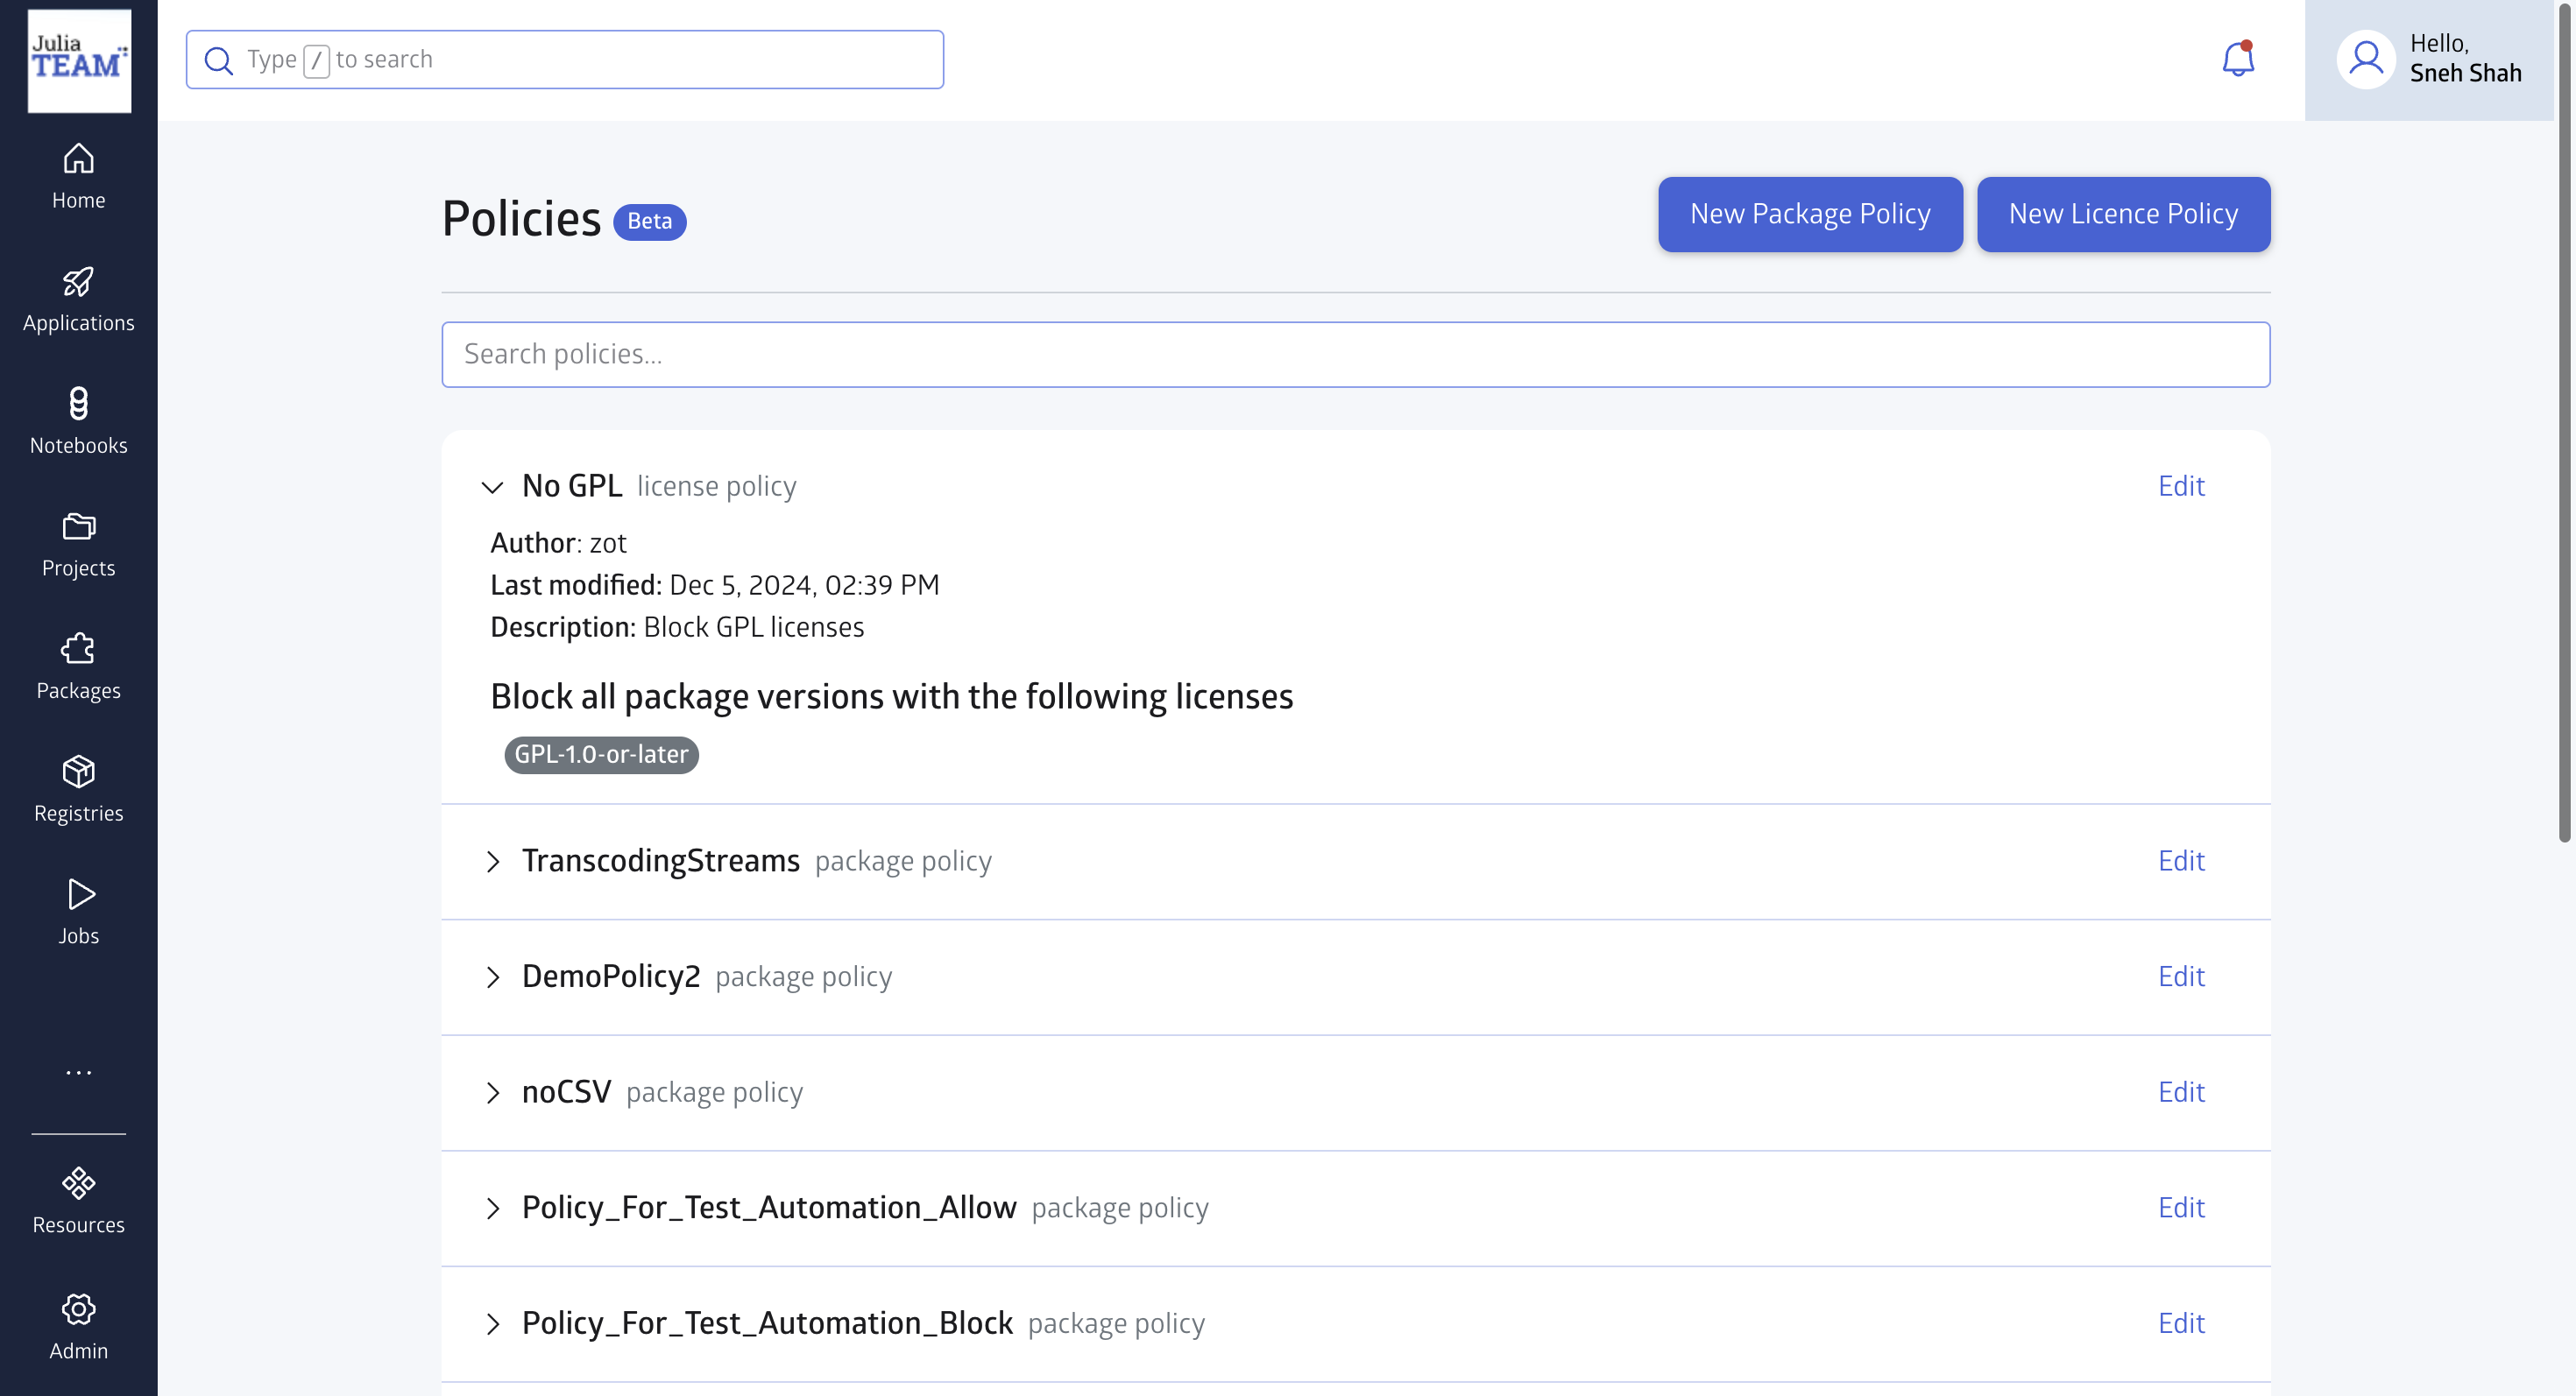Open Applications via the rocket icon

tap(78, 283)
